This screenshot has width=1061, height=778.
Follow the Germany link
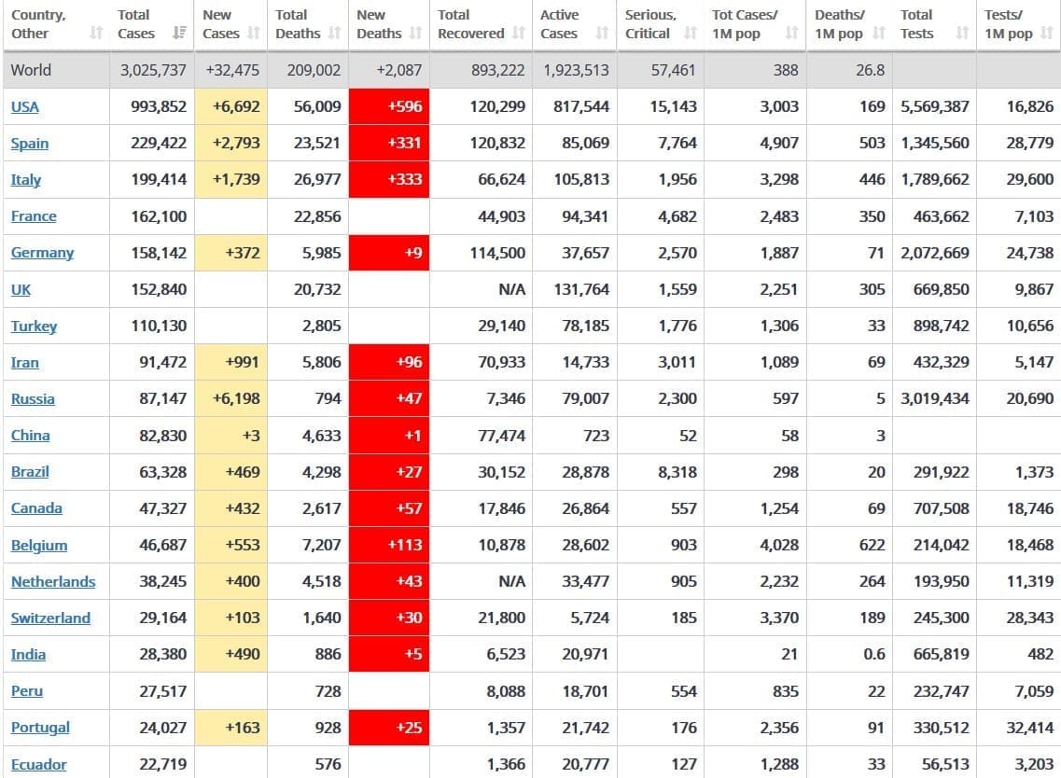[42, 253]
